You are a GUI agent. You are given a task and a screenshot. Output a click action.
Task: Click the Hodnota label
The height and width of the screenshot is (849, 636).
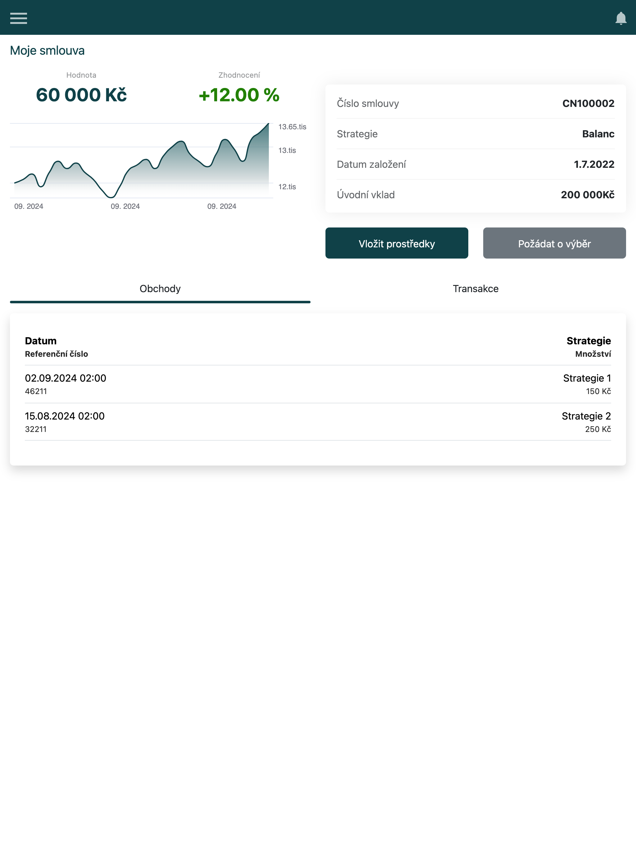81,75
